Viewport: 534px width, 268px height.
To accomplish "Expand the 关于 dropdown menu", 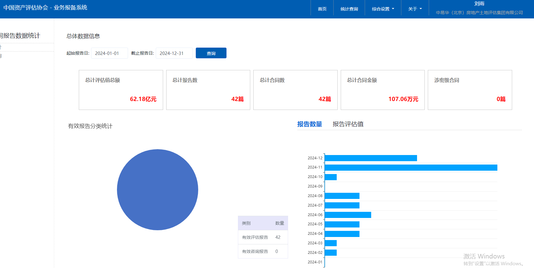I will pos(415,9).
